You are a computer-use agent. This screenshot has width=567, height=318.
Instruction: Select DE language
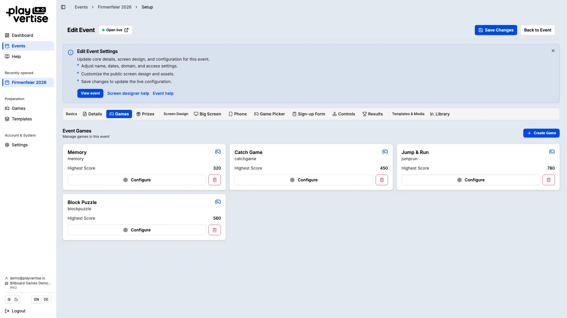click(46, 299)
